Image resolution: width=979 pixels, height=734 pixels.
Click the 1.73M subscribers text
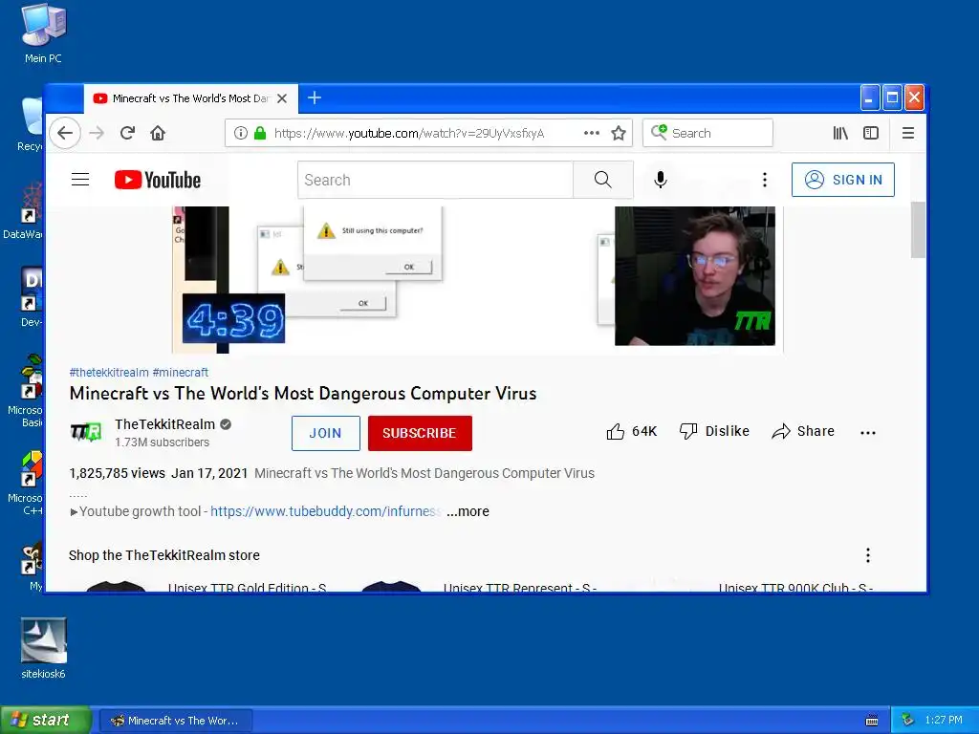163,443
